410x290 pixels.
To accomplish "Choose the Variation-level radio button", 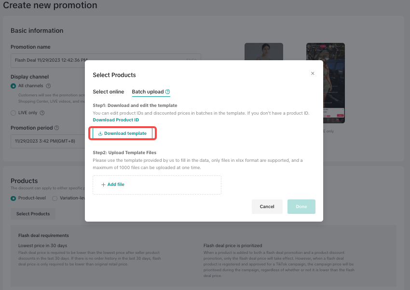I will pos(55,198).
